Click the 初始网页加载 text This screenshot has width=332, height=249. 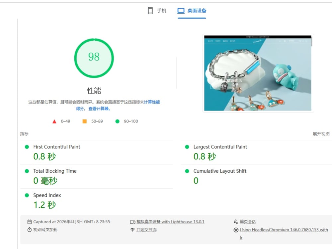click(45, 230)
